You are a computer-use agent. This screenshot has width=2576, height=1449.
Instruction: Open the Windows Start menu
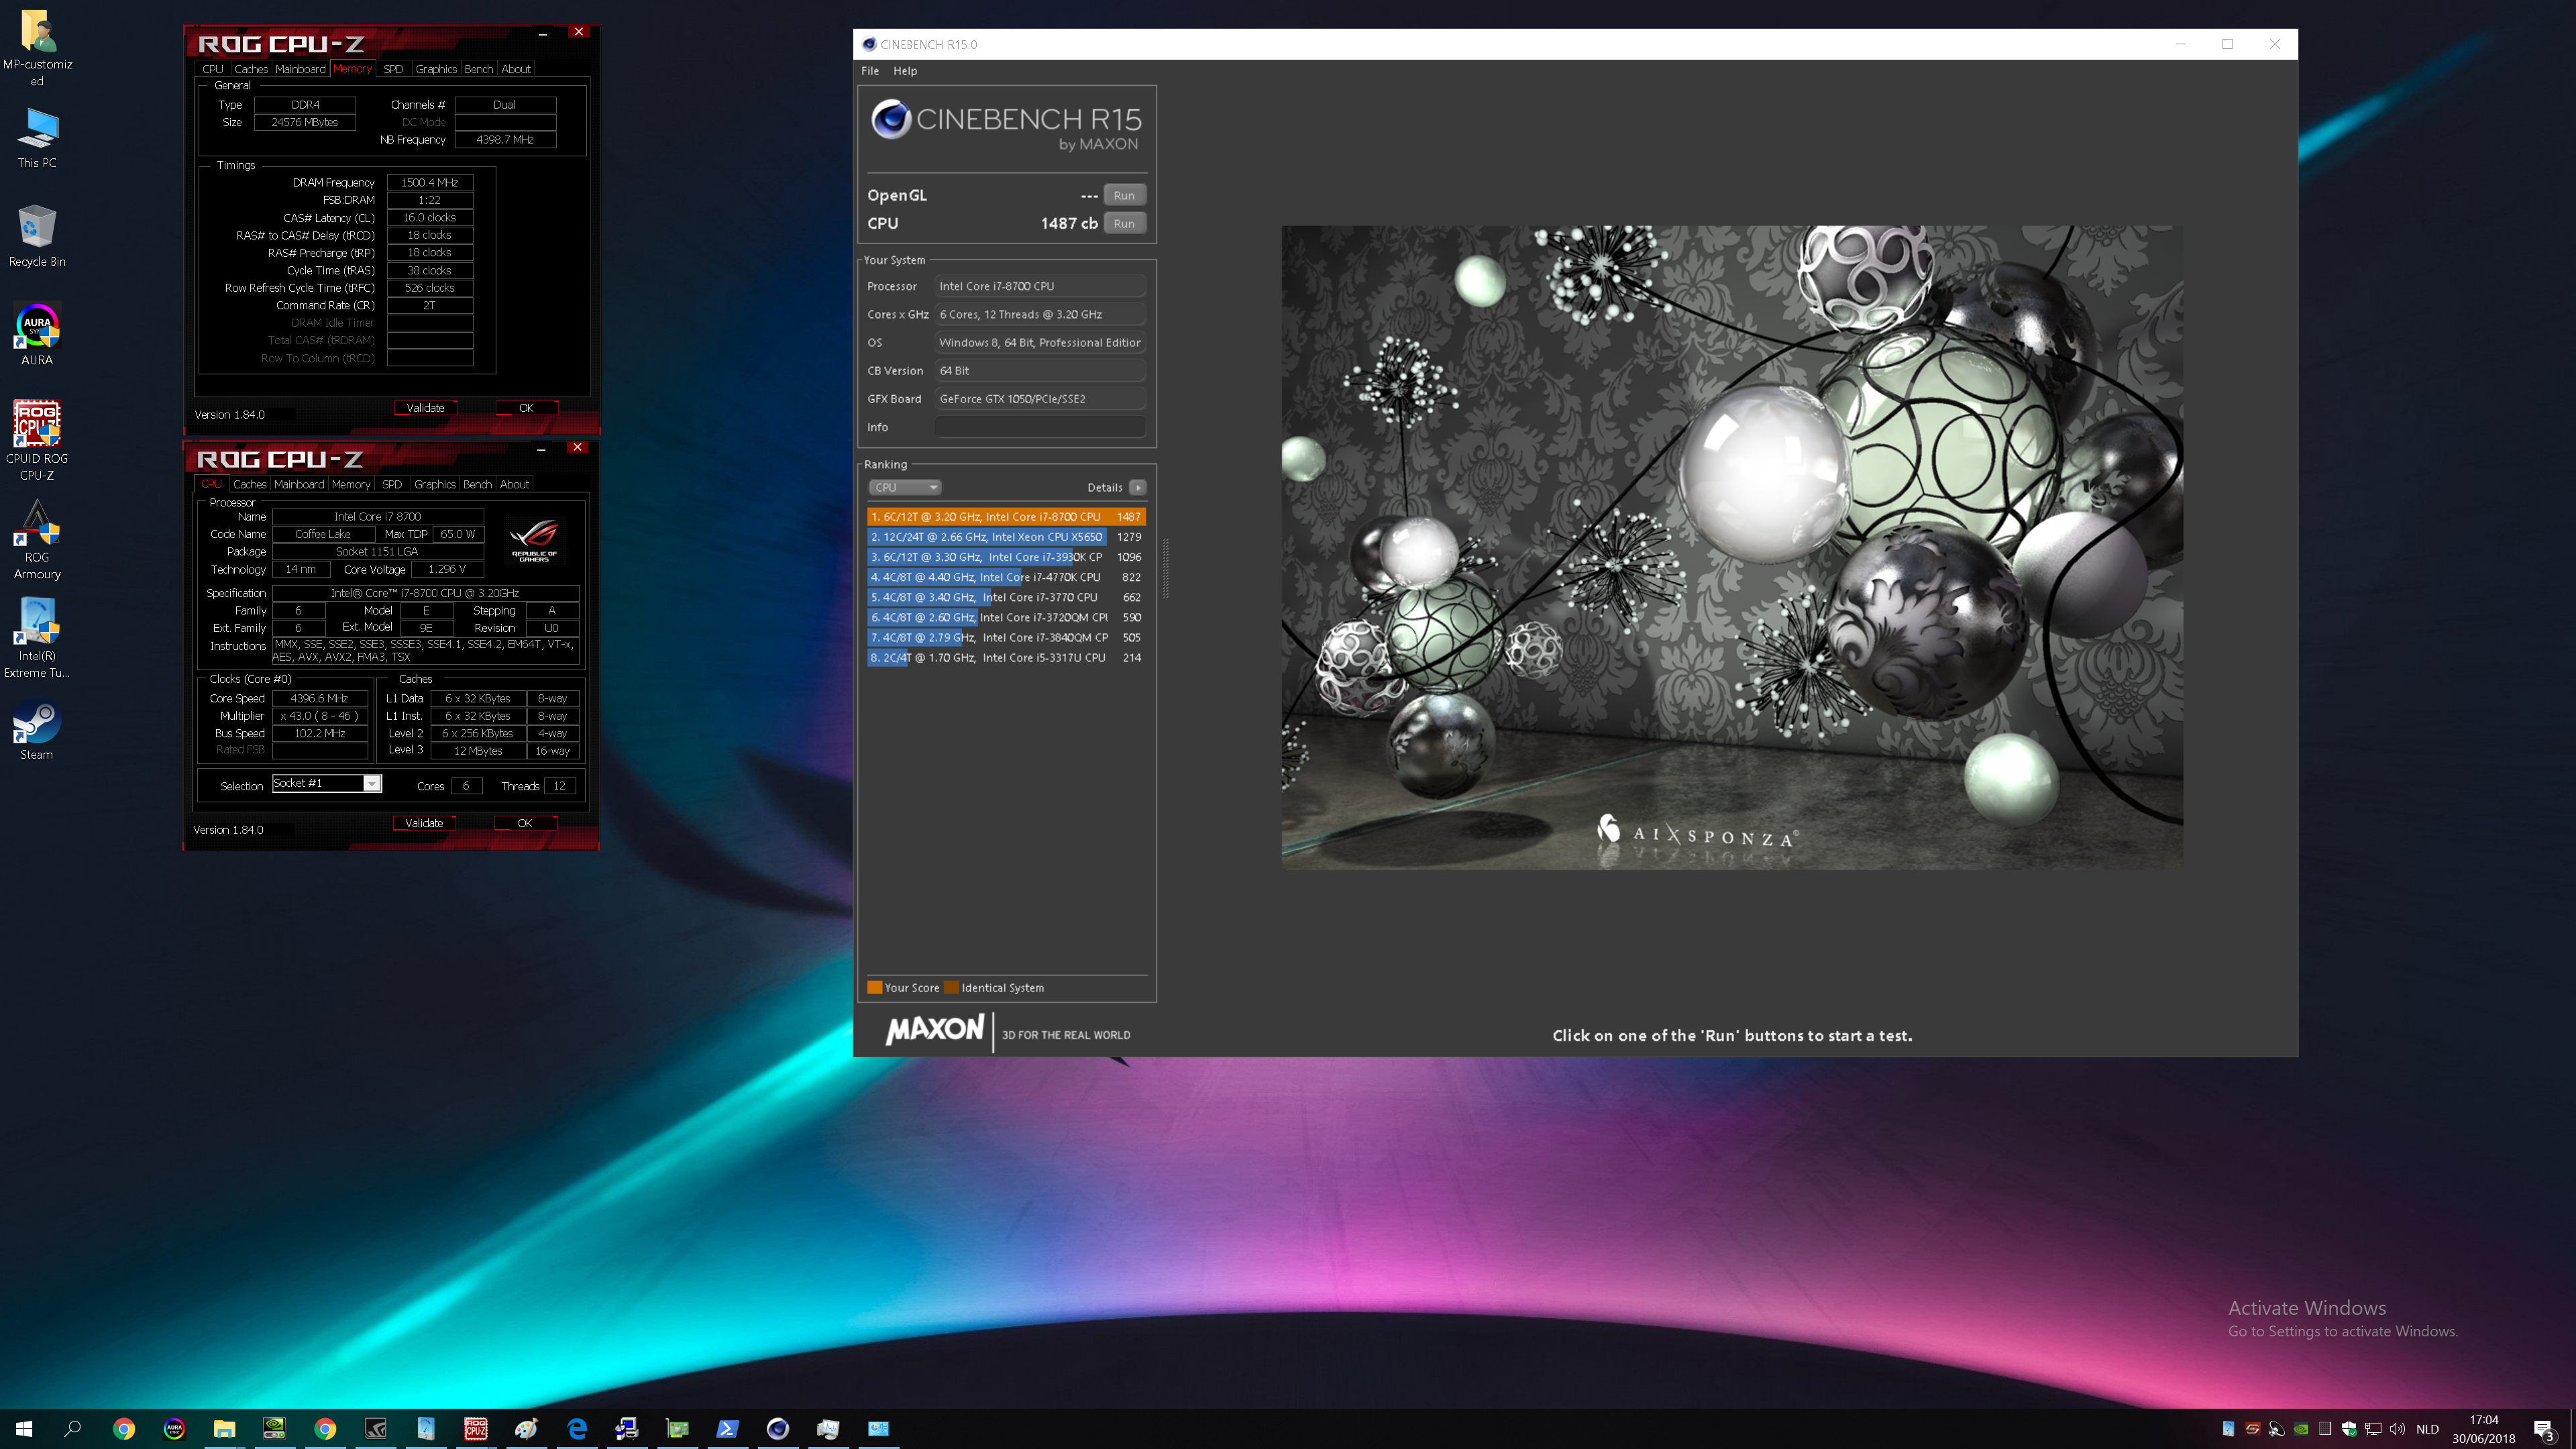tap(24, 1428)
